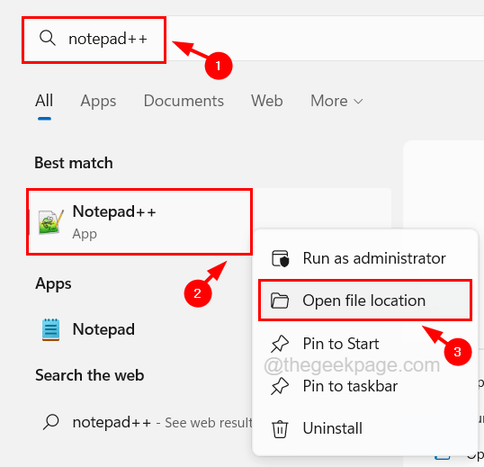Select Open file location

coord(365,301)
